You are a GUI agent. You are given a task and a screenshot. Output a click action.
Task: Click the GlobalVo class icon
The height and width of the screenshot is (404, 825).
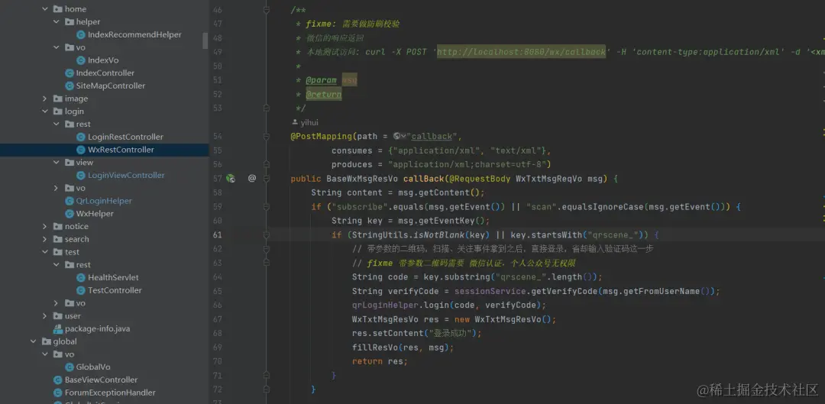click(69, 367)
